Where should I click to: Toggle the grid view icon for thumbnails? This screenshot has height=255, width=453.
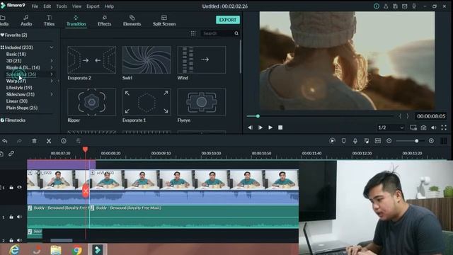[193, 33]
